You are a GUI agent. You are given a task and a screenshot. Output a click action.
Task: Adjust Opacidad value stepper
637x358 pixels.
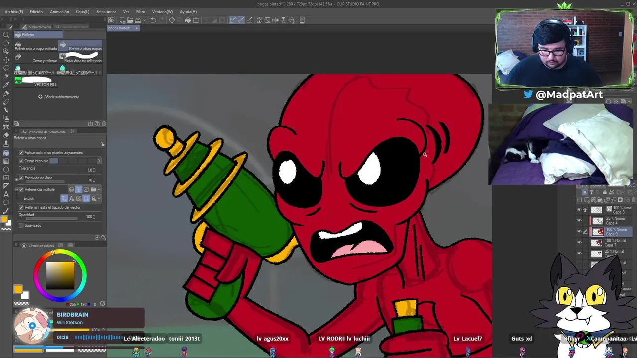coord(94,217)
